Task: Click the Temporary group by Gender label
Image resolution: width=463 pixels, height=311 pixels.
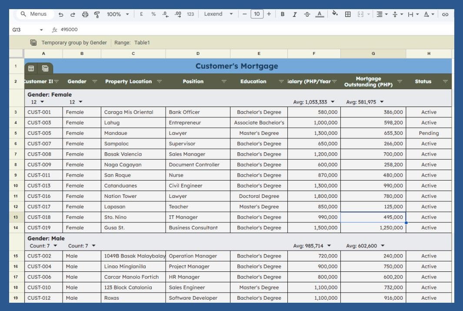Action: [74, 43]
